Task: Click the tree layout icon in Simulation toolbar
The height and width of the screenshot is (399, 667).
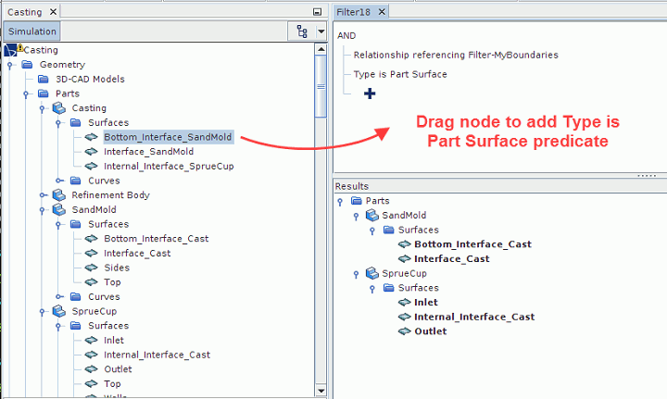Action: point(302,31)
